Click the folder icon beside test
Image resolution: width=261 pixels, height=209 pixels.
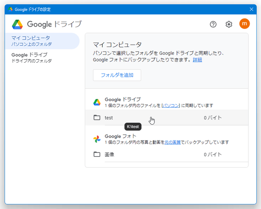coord(97,118)
